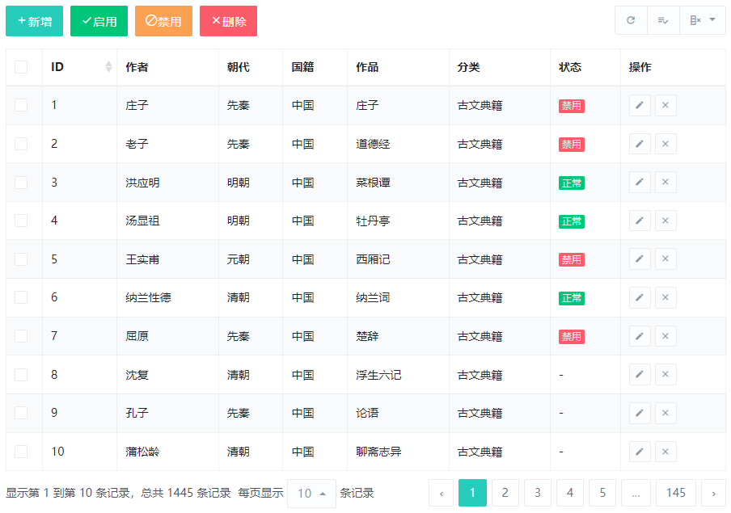Screen dimensions: 731x513
Task: Open the page size 10 dropdown
Action: 311,493
